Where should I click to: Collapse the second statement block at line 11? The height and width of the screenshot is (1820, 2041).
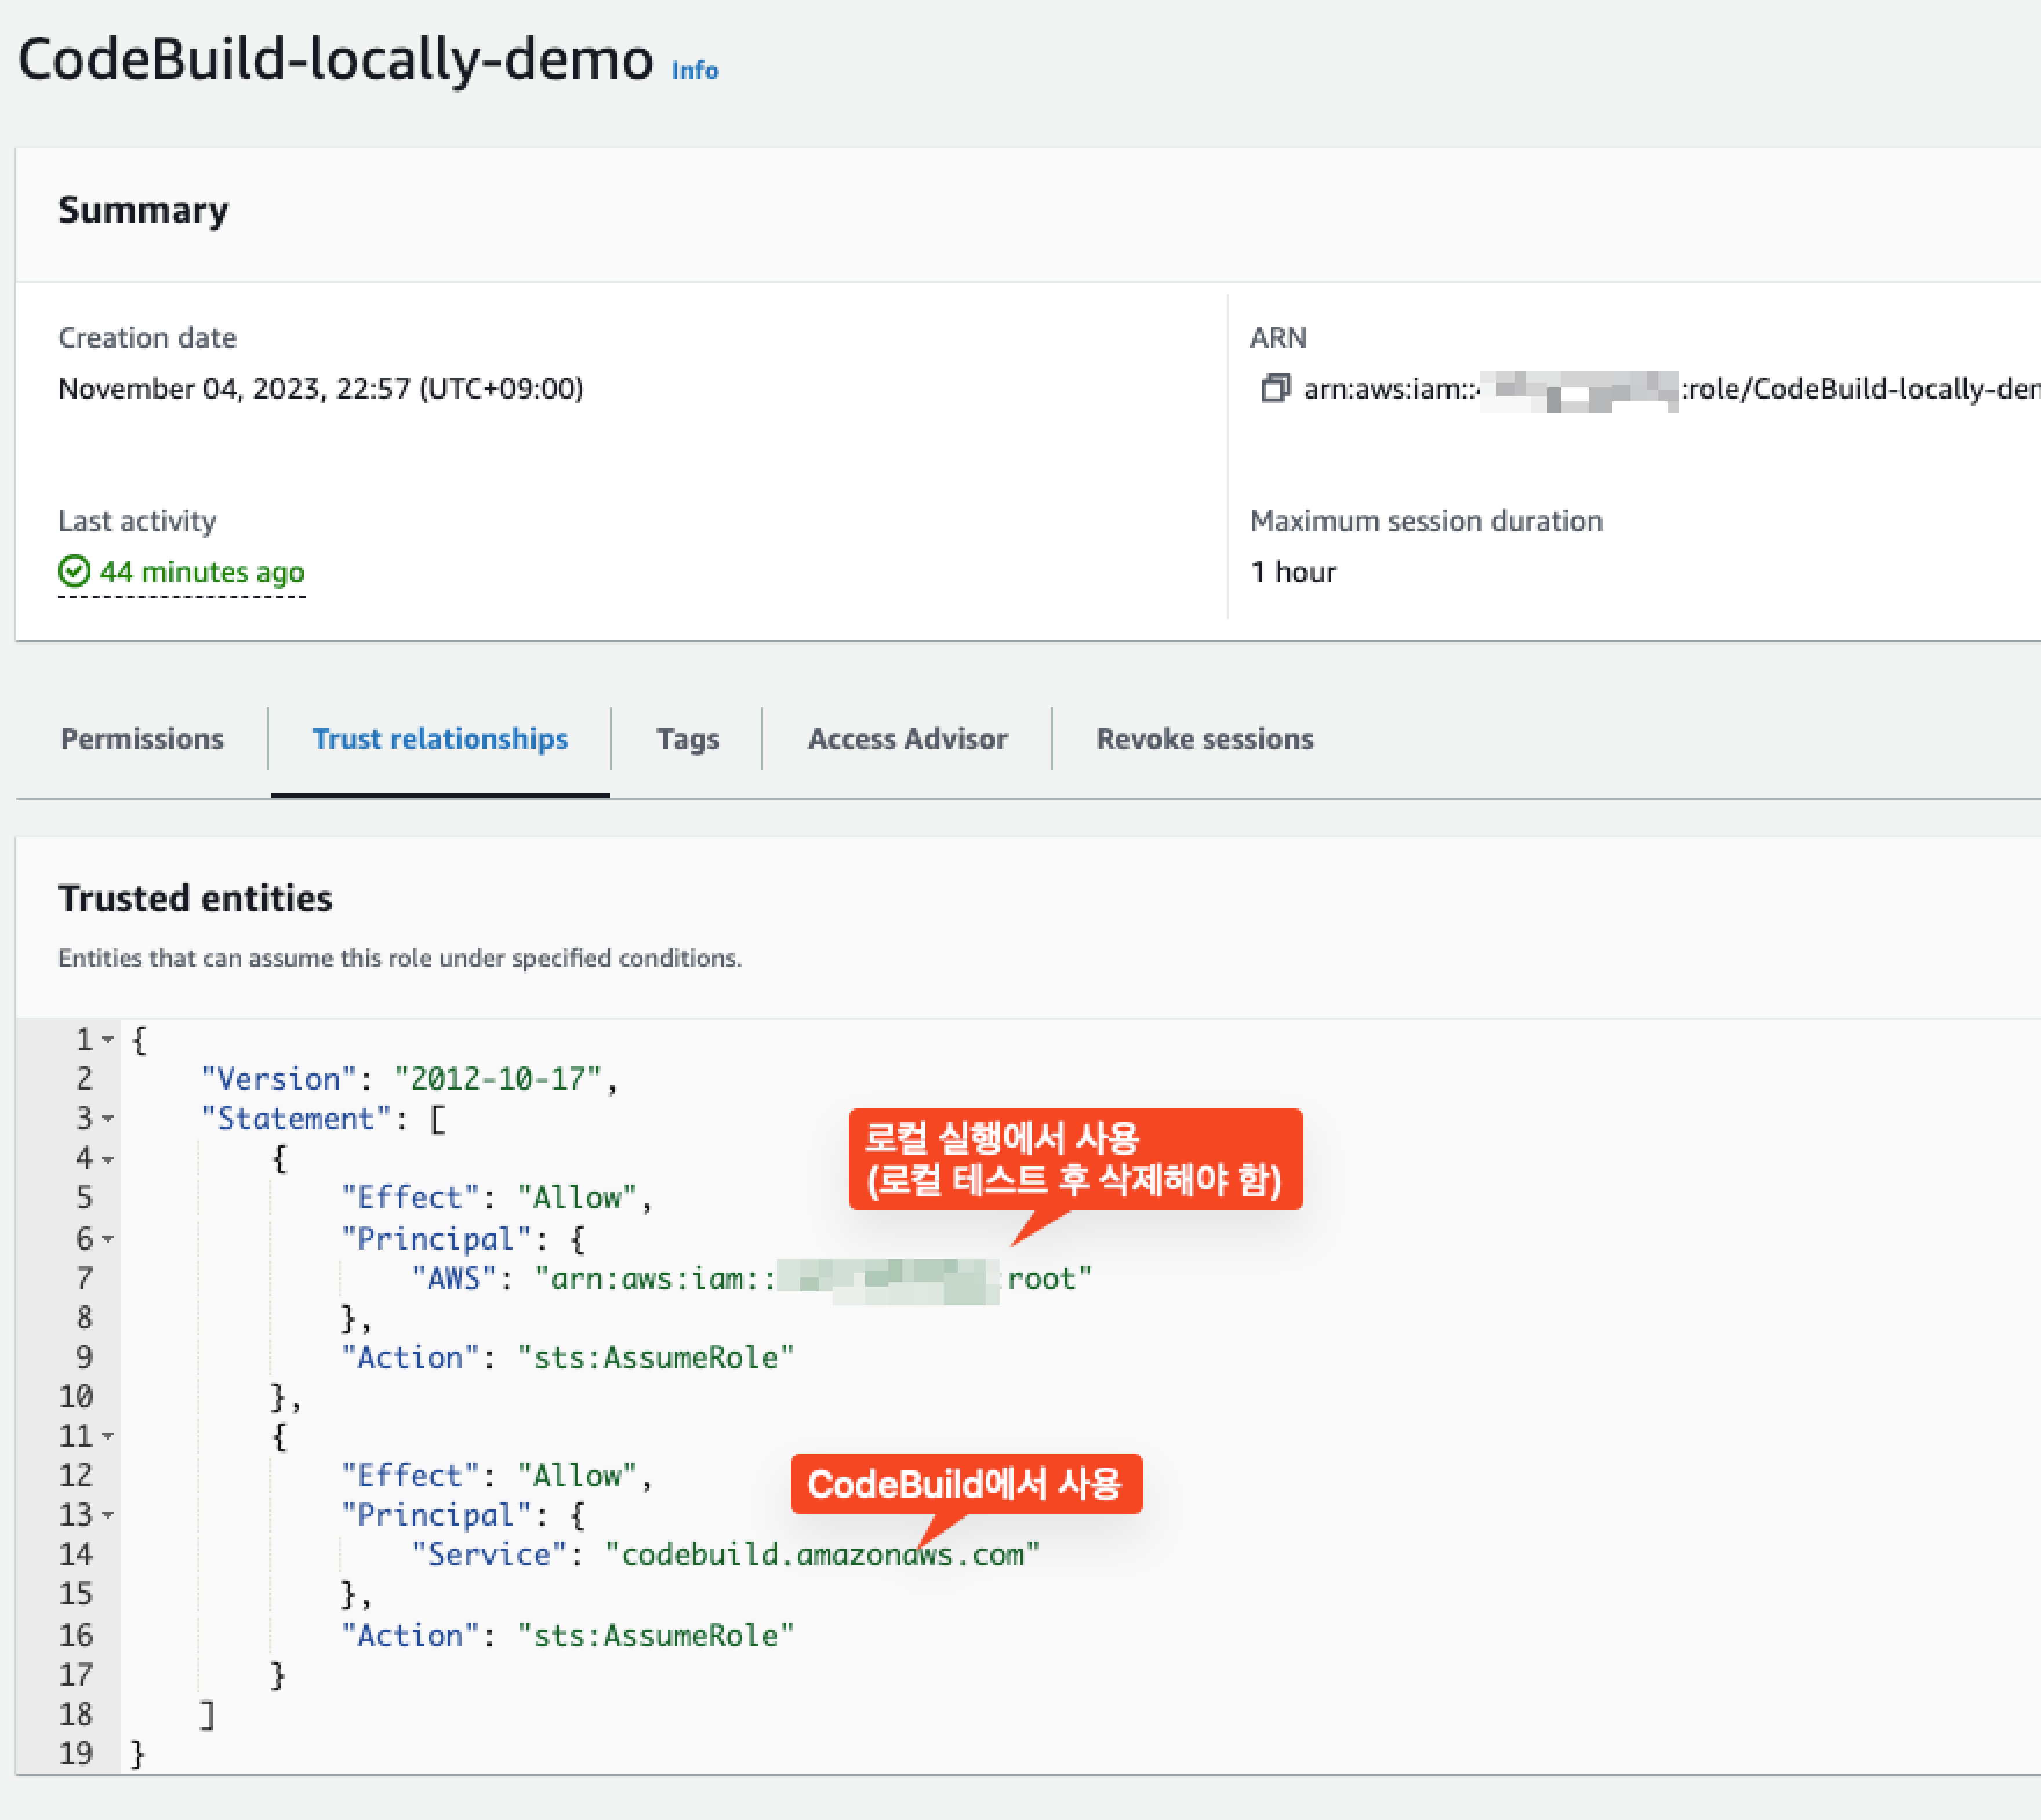108,1436
